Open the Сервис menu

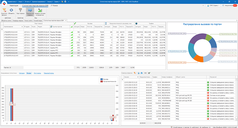(57, 1)
